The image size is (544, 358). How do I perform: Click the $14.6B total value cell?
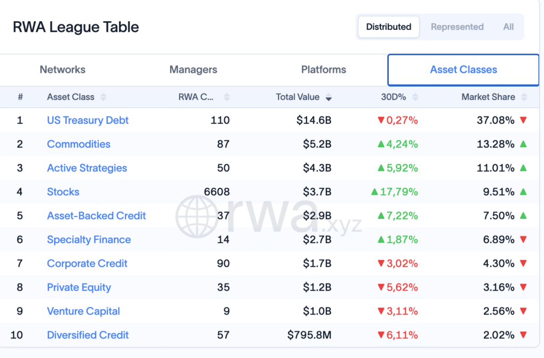click(314, 120)
